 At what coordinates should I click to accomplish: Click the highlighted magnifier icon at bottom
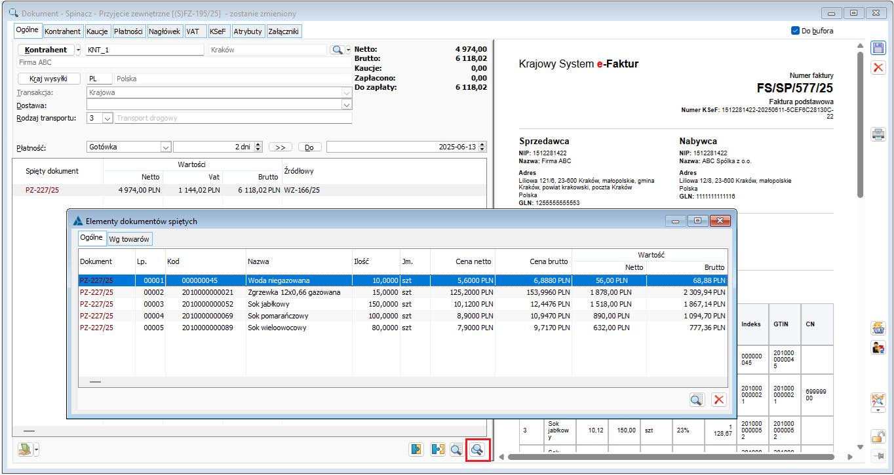(477, 449)
